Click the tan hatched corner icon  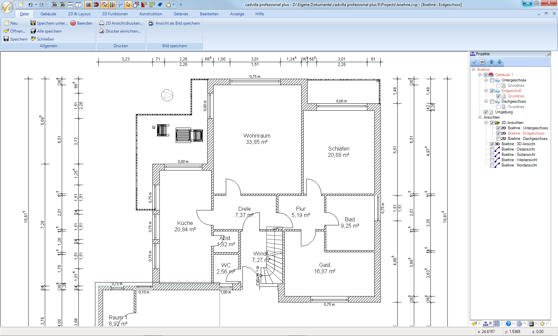coord(152,5)
